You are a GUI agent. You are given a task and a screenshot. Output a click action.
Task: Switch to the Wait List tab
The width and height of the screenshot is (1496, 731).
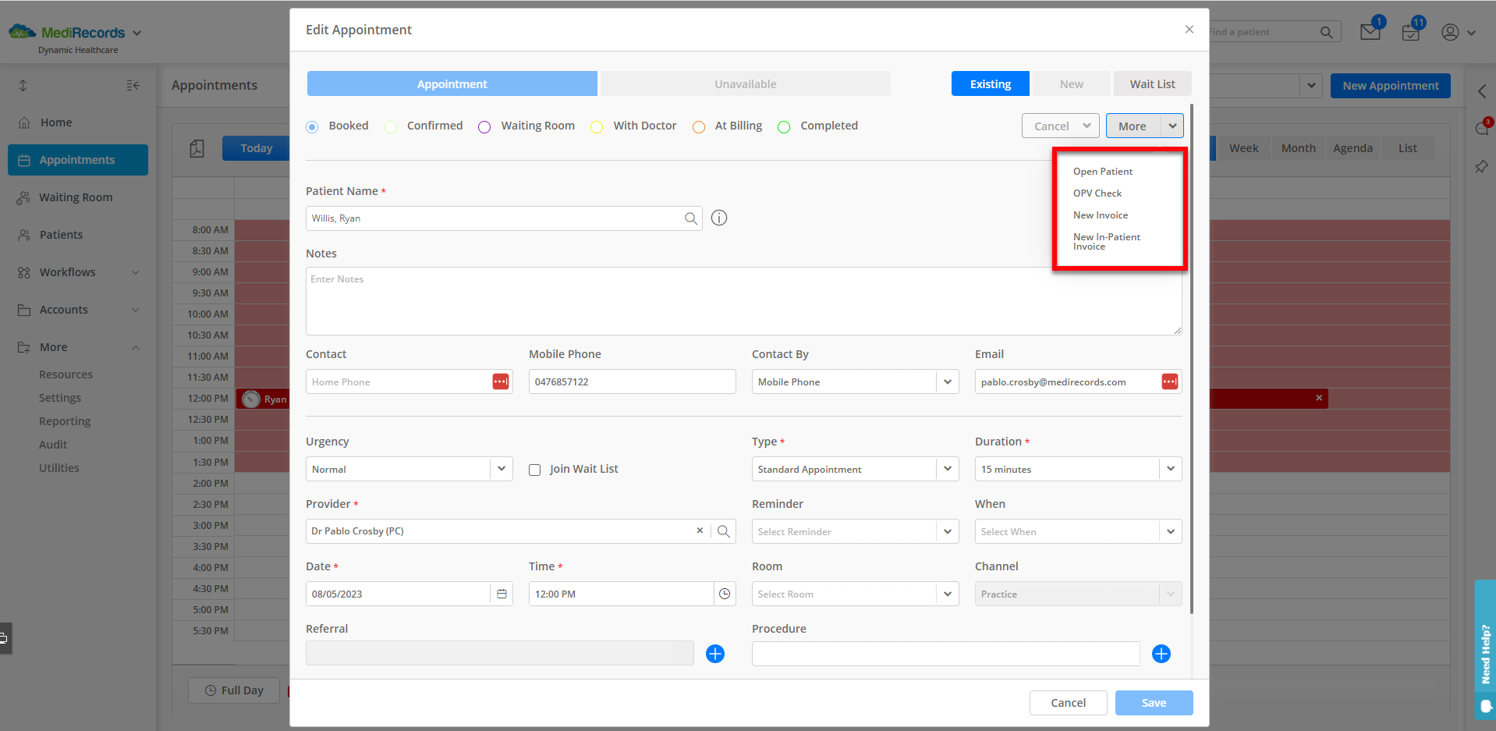pos(1152,84)
